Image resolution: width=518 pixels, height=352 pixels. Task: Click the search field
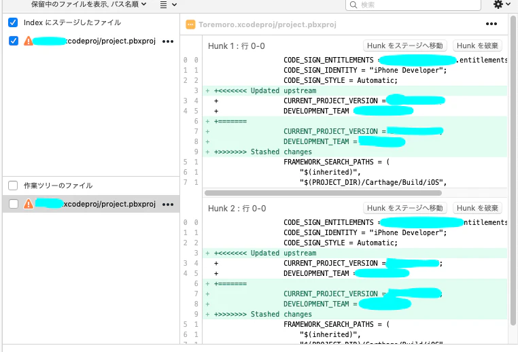click(413, 5)
